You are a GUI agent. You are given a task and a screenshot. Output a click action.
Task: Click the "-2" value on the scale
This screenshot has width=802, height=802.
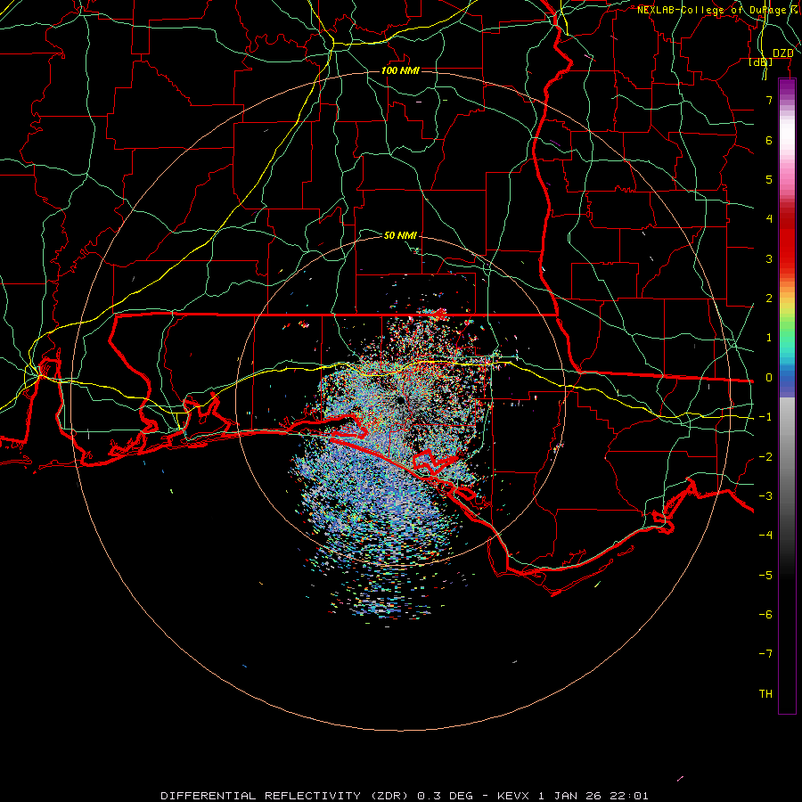(x=765, y=457)
